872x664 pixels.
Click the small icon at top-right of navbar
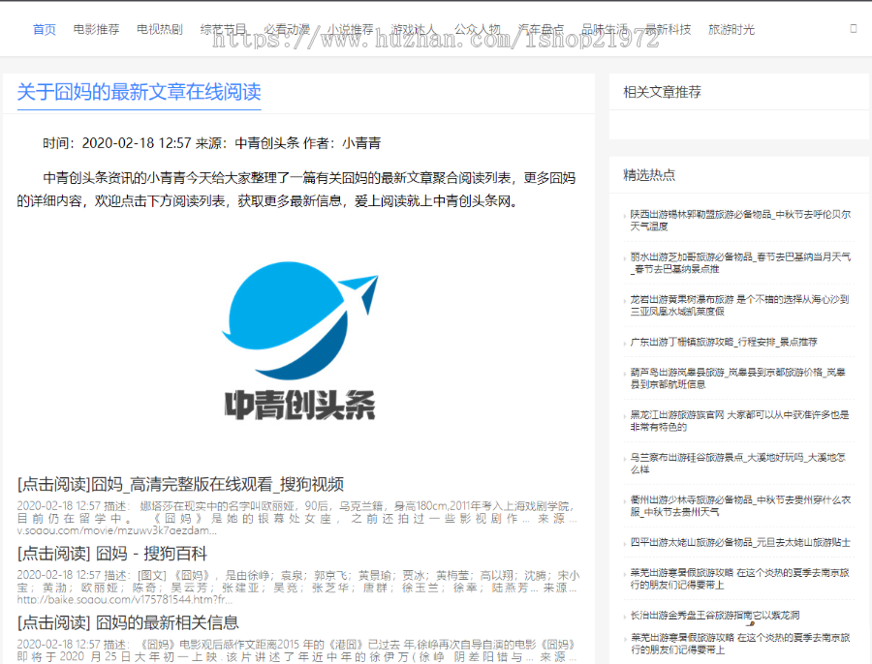click(854, 28)
